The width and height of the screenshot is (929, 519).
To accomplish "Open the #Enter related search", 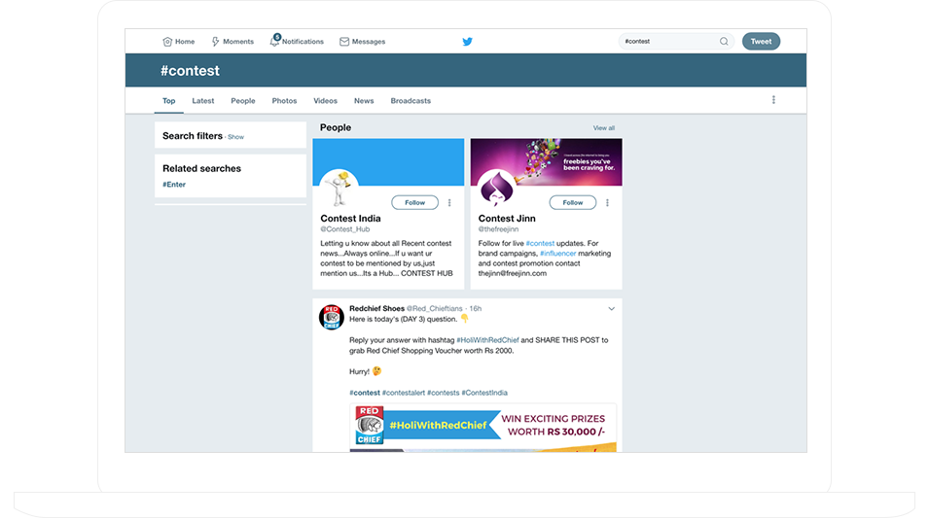I will click(x=174, y=185).
